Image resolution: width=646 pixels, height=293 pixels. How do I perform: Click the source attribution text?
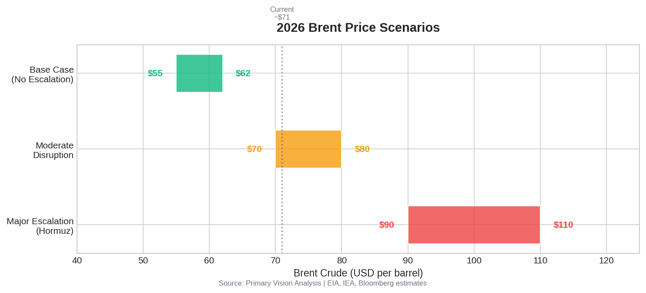coord(323,283)
